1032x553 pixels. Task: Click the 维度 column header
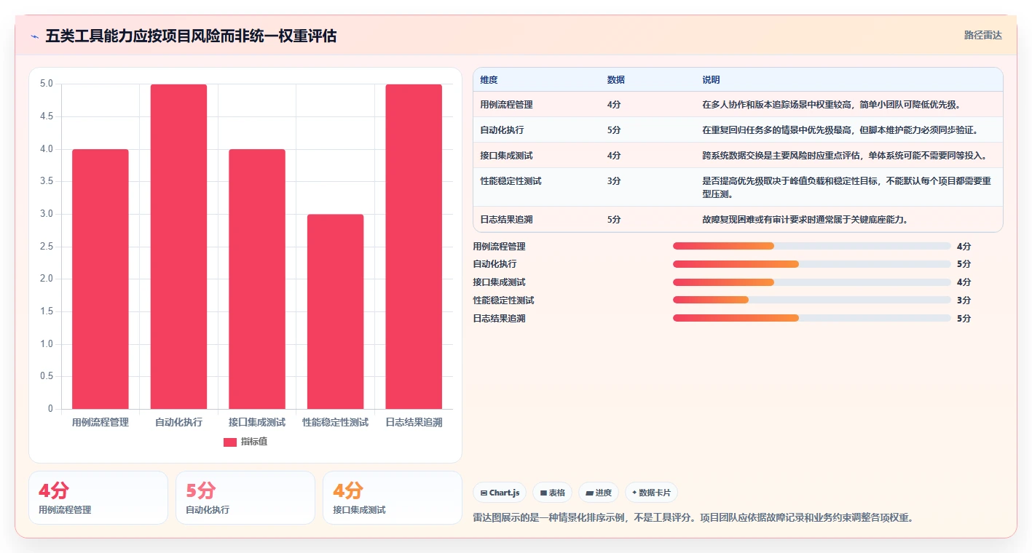tap(489, 80)
